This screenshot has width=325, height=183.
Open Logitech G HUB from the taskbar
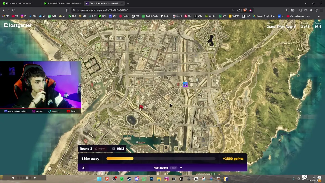tap(181, 179)
